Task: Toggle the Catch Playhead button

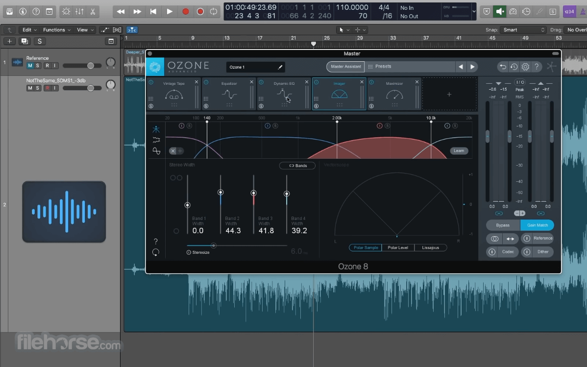Action: coord(132,29)
